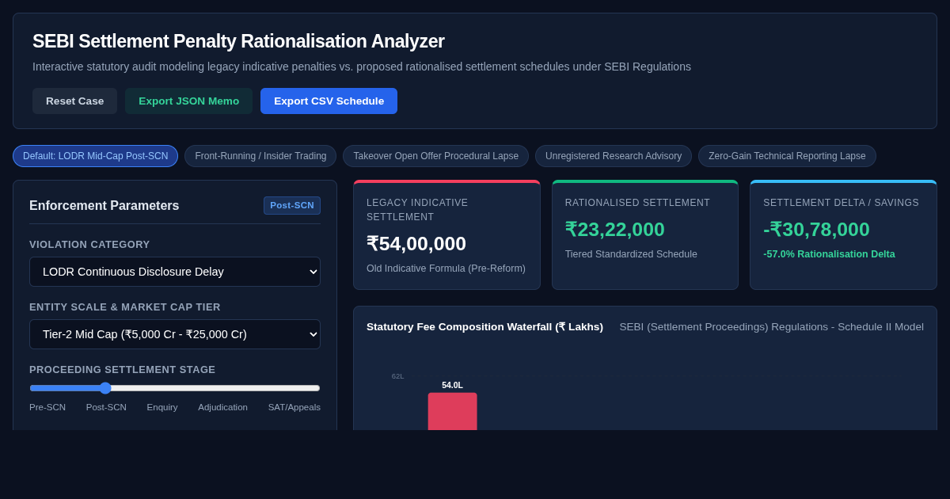Click the -₹30,78,000 settlement delta value
The height and width of the screenshot is (499, 950).
click(816, 230)
